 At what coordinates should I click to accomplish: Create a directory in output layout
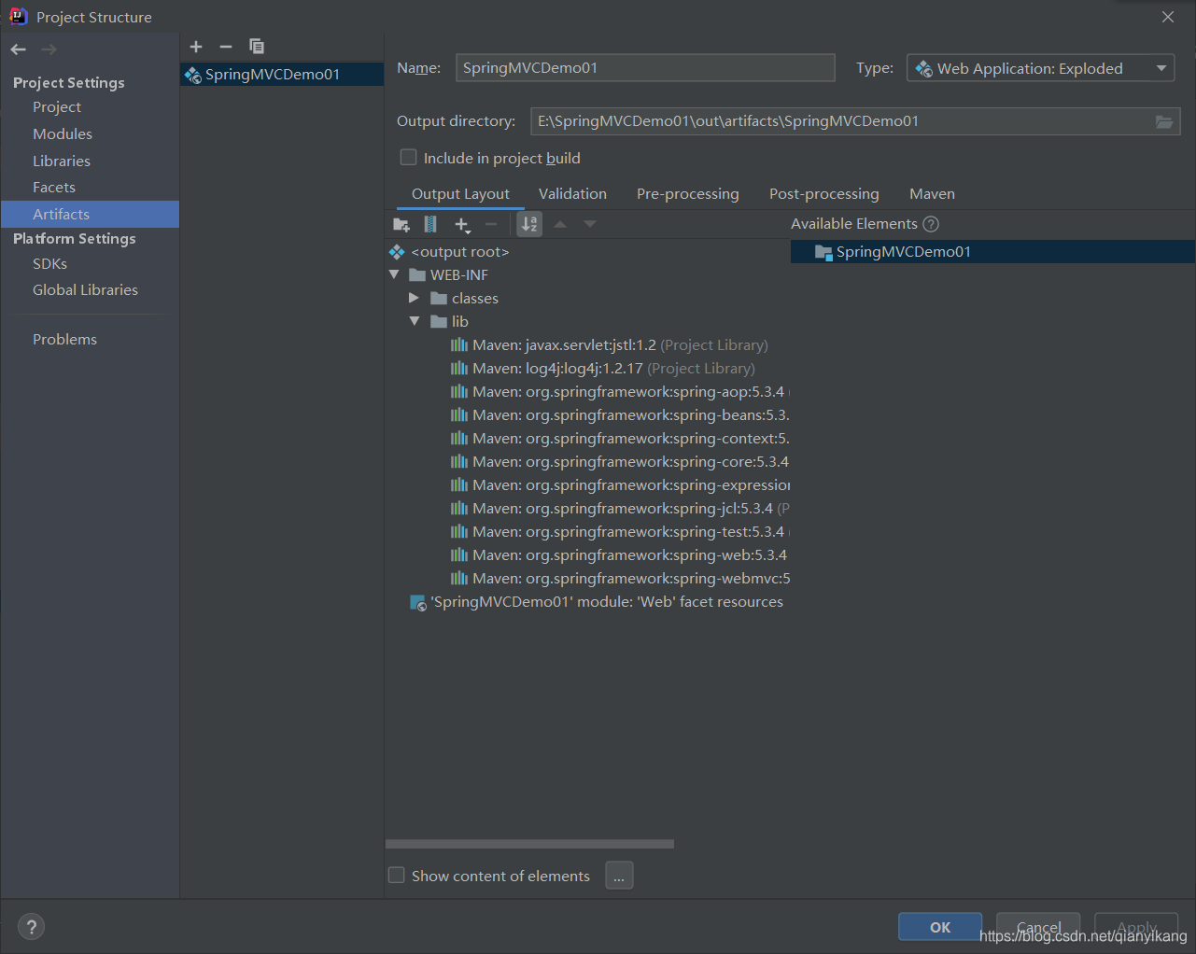coord(401,224)
